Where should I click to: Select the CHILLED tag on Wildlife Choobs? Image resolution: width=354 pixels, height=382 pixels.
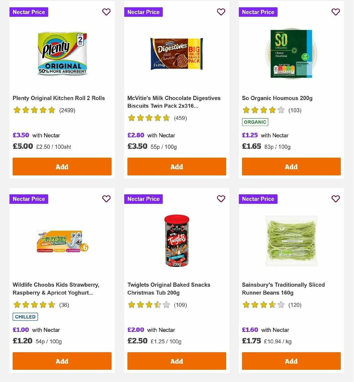click(25, 317)
